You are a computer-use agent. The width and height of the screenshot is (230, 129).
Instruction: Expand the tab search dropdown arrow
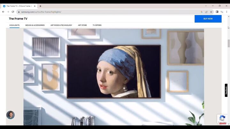click(206, 6)
